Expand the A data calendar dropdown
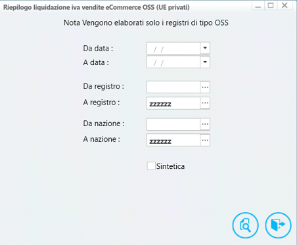 pos(205,62)
